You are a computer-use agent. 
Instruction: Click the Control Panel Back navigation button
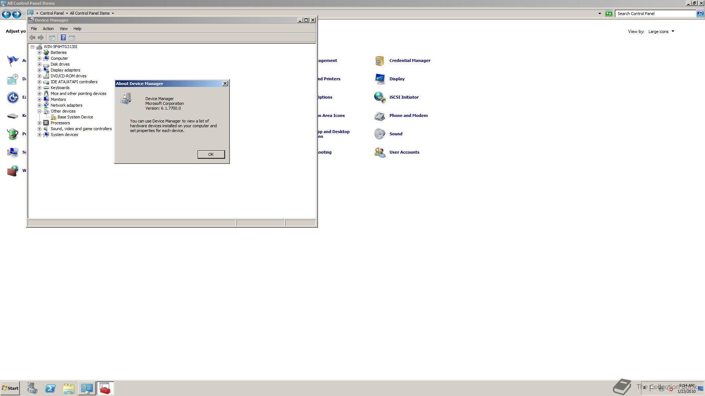(x=6, y=14)
